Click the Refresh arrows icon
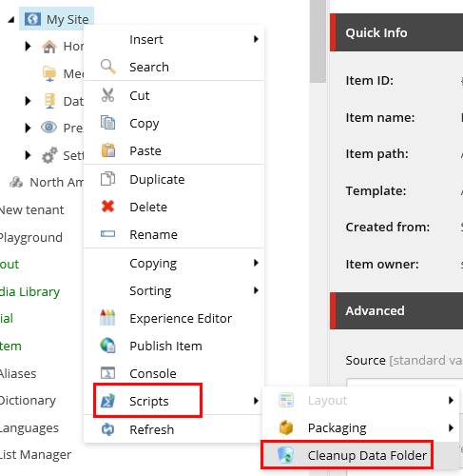This screenshot has height=476, width=463. click(107, 429)
